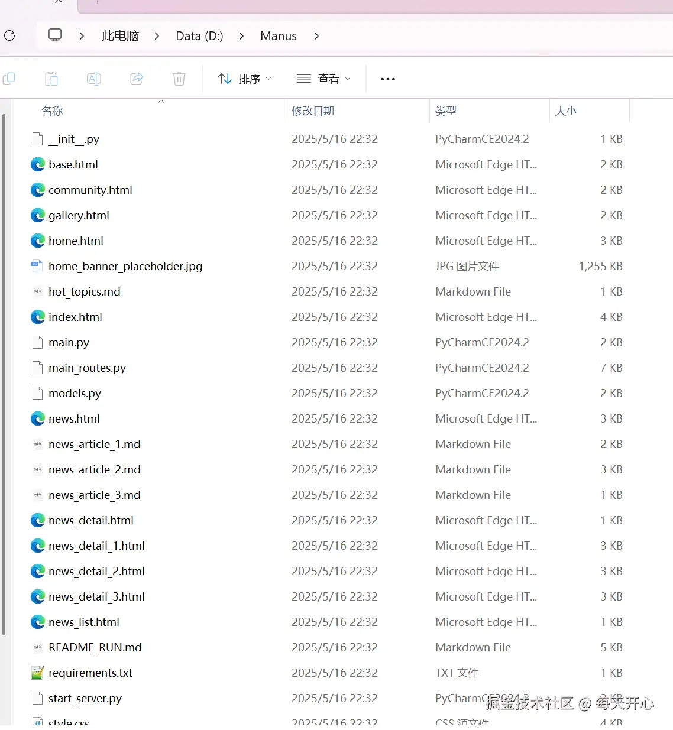
Task: Click the image icon of home_banner_placeholder.jpg
Action: 37,266
